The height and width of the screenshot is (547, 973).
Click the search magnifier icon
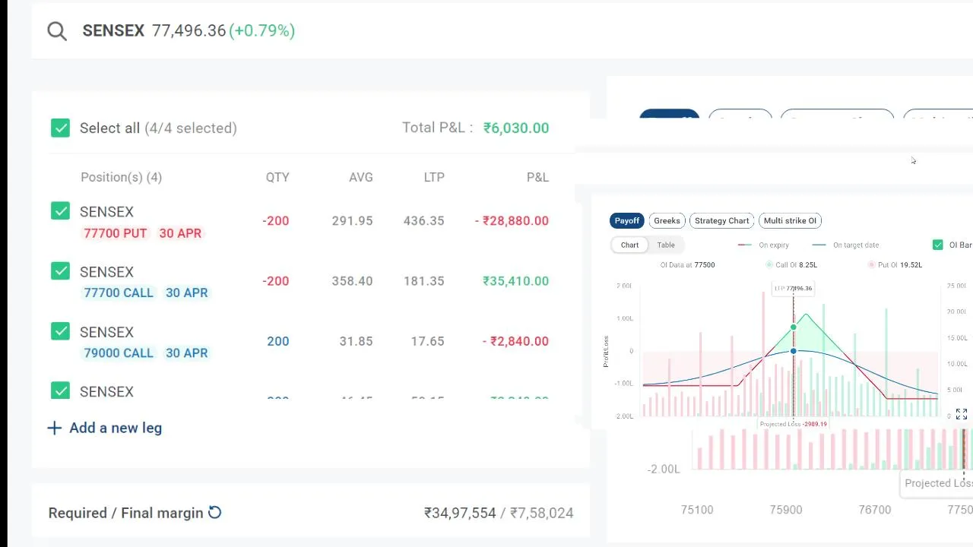pyautogui.click(x=57, y=31)
